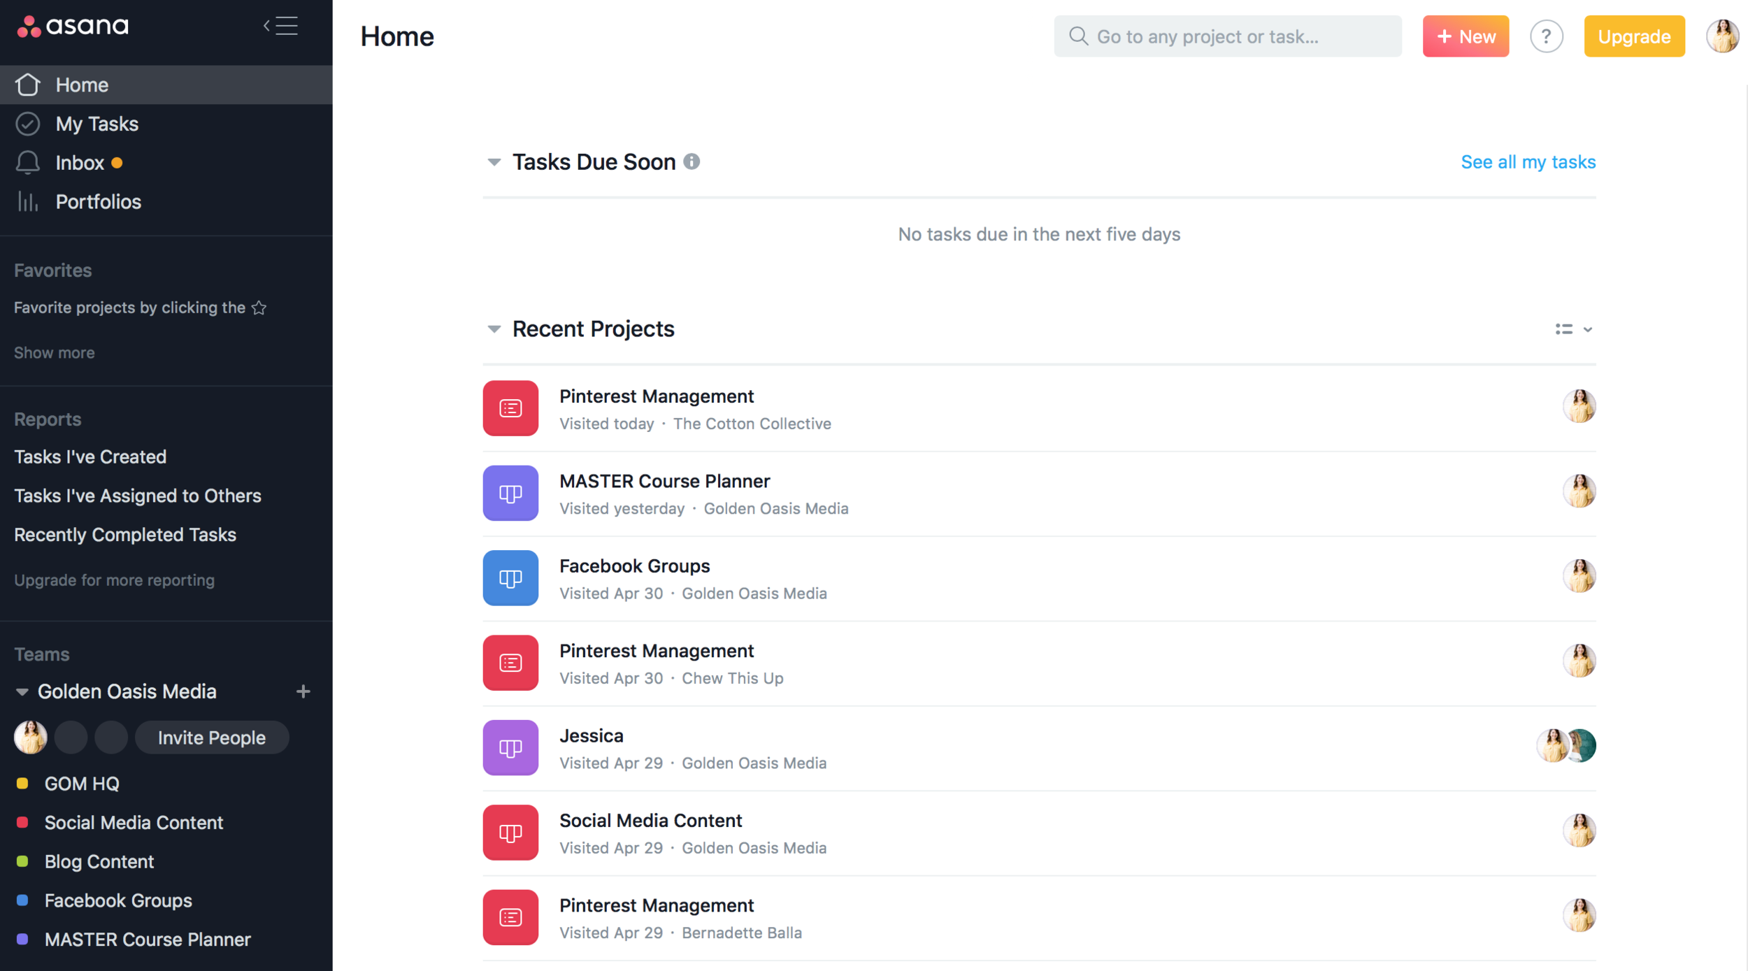Click the Upgrade button
The image size is (1748, 971).
(x=1634, y=36)
